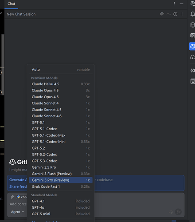Click the Standard Models section header
The image size is (195, 222).
pos(44,195)
